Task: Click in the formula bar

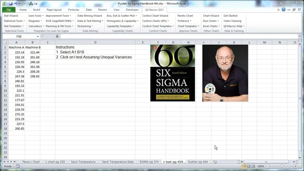Action: [x=179, y=37]
